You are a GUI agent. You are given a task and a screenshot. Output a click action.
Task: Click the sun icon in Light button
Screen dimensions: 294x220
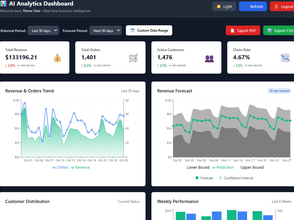tap(219, 6)
